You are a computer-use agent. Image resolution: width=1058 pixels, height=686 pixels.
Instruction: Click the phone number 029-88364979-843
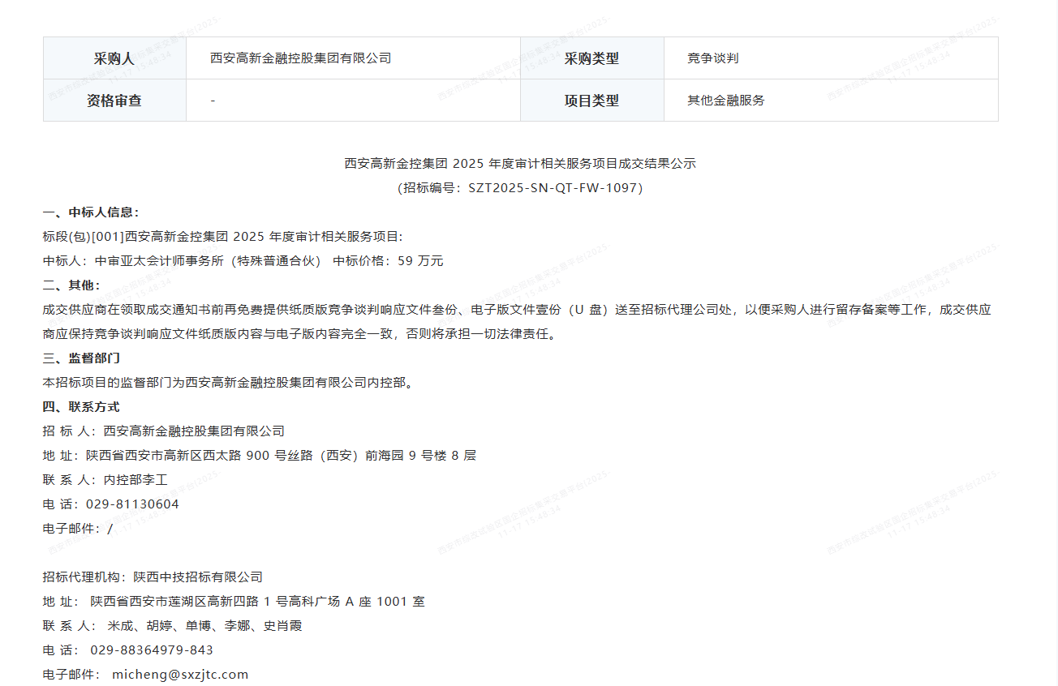click(152, 650)
